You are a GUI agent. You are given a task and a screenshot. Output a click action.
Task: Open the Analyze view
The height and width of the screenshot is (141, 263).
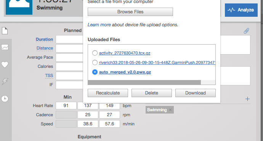241,10
